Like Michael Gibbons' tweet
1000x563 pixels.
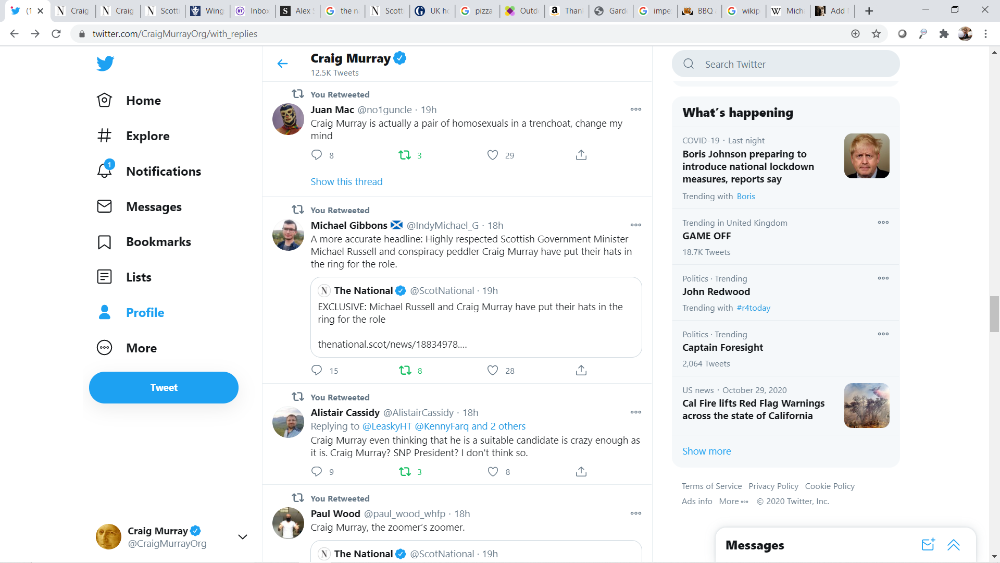(493, 370)
